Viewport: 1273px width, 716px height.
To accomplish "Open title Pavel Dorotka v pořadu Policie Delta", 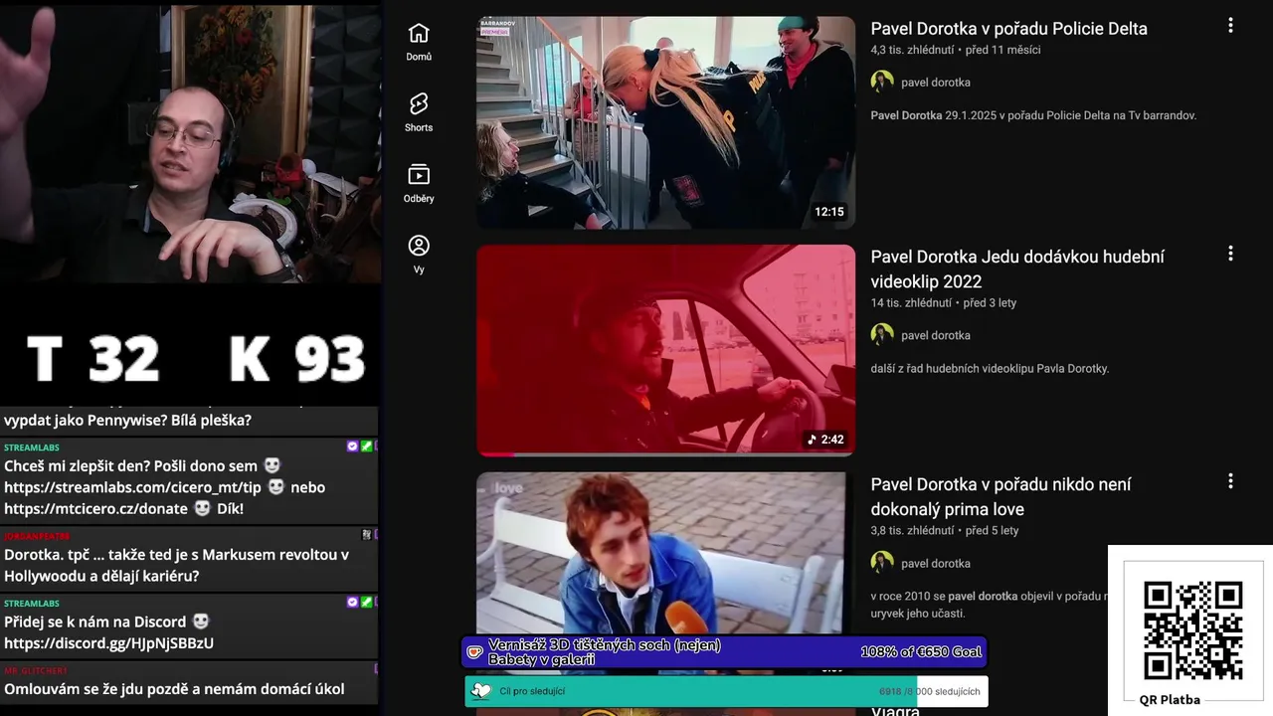I will [x=1008, y=29].
